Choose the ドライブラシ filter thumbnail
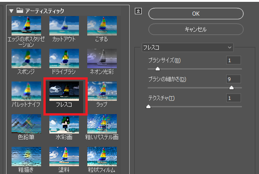Screen dimensions: 259x174 pos(64,58)
